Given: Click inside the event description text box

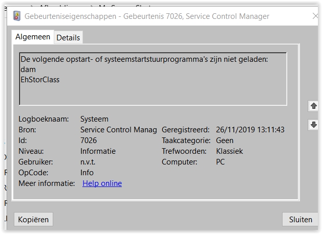Looking at the screenshot, I should point(153,92).
